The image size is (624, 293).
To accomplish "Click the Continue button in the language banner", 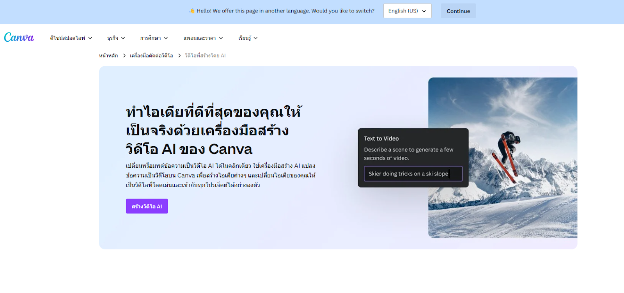I will [x=458, y=11].
